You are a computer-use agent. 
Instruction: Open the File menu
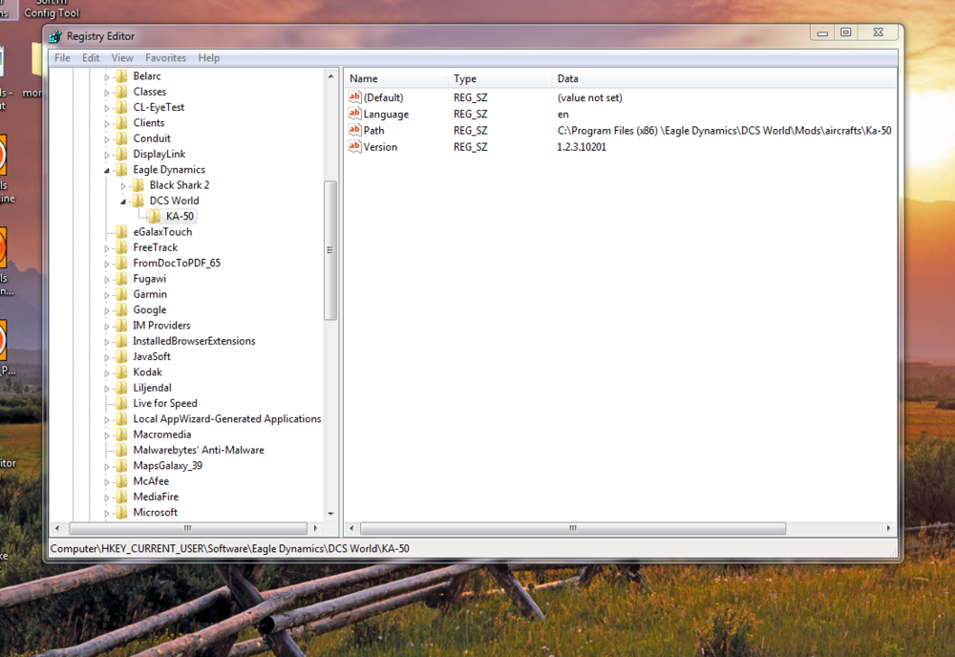point(62,58)
